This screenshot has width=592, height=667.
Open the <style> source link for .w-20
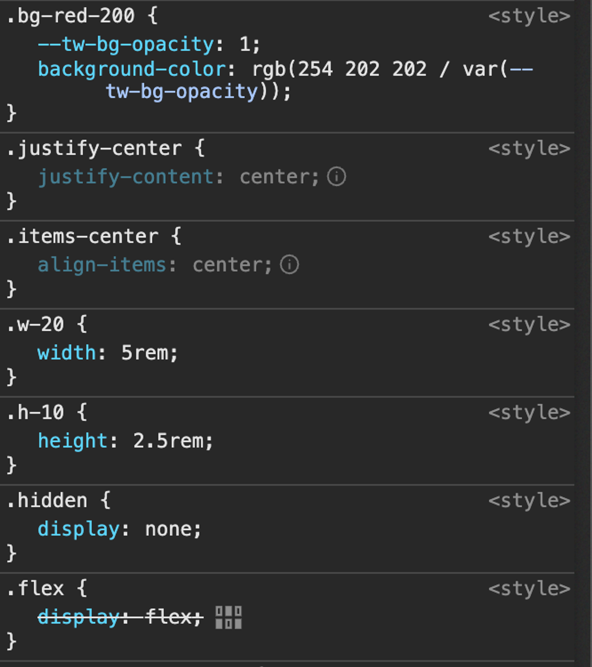pyautogui.click(x=529, y=324)
